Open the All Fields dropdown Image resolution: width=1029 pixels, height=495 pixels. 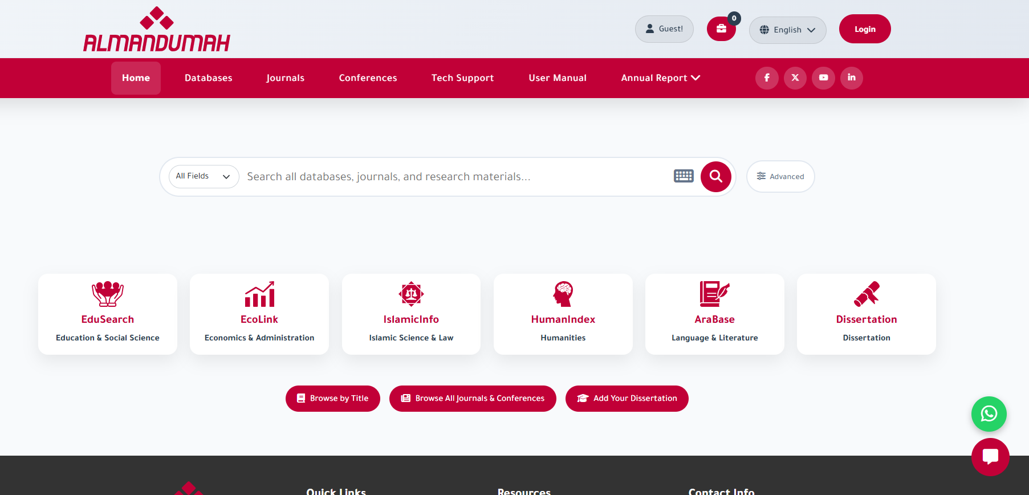204,177
